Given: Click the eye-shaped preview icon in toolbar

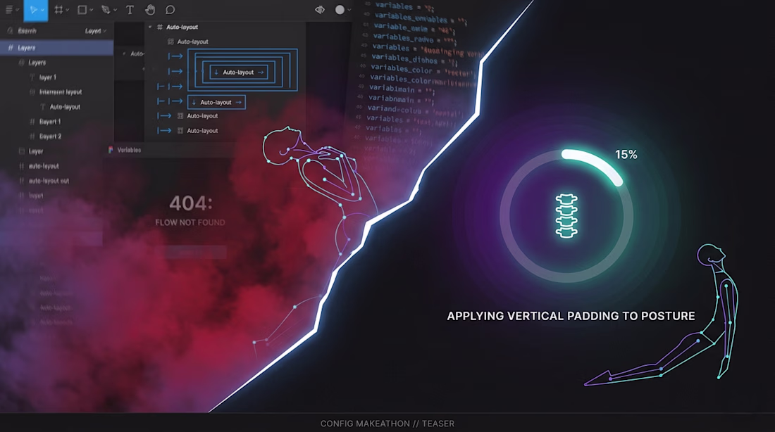Looking at the screenshot, I should click(320, 9).
